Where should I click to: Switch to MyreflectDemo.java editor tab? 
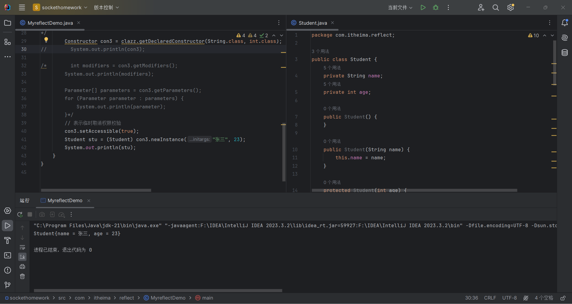[50, 23]
